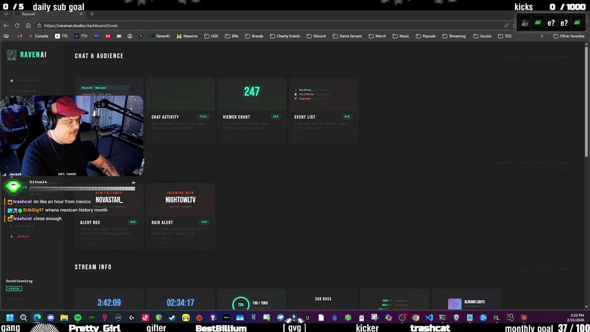Open the Other favorites folder

click(x=569, y=36)
